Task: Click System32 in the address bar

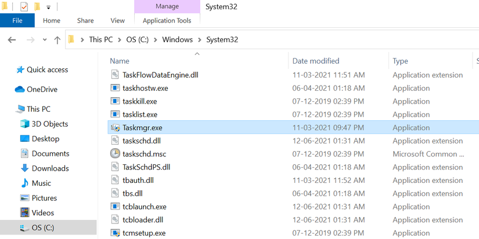Action: pos(224,40)
